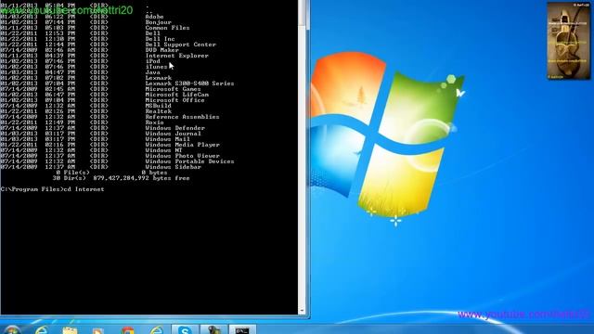
Task: Click the 'DVD Maker' directory entry
Action: pos(162,50)
